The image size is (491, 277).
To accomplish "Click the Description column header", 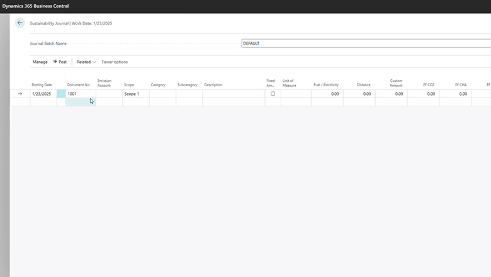I will tap(213, 85).
